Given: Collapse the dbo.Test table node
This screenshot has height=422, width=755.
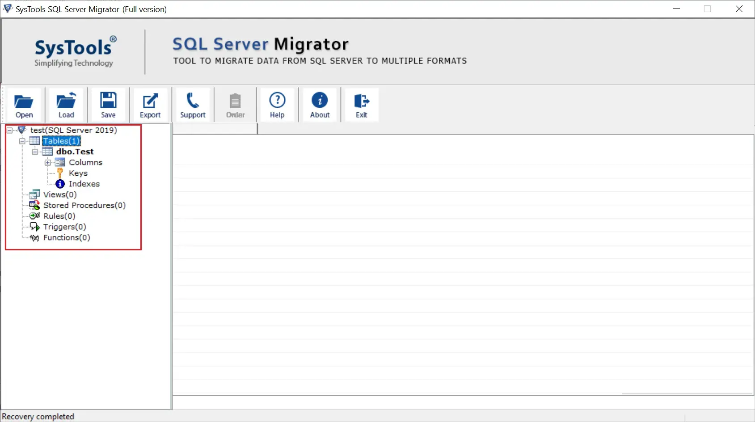Looking at the screenshot, I should click(x=35, y=152).
